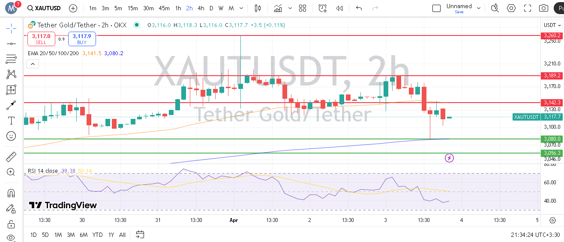Start bar Replay mode
The width and height of the screenshot is (564, 242).
tap(339, 8)
